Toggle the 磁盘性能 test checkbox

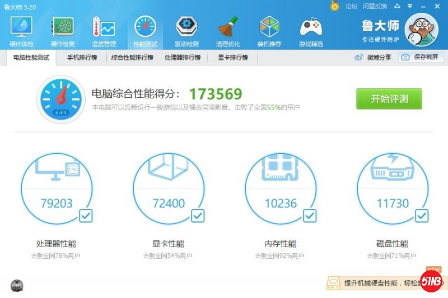[x=422, y=215]
